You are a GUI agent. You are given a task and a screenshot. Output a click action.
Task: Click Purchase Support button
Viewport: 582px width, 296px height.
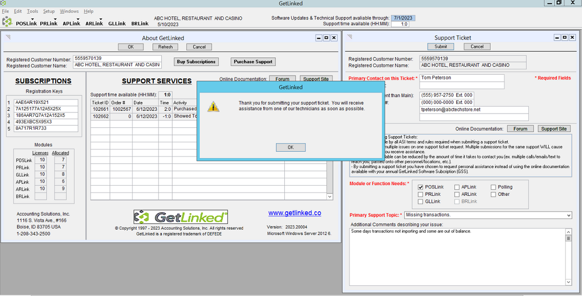point(253,62)
